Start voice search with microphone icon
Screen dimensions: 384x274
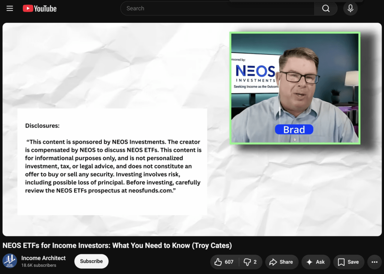[x=351, y=9]
